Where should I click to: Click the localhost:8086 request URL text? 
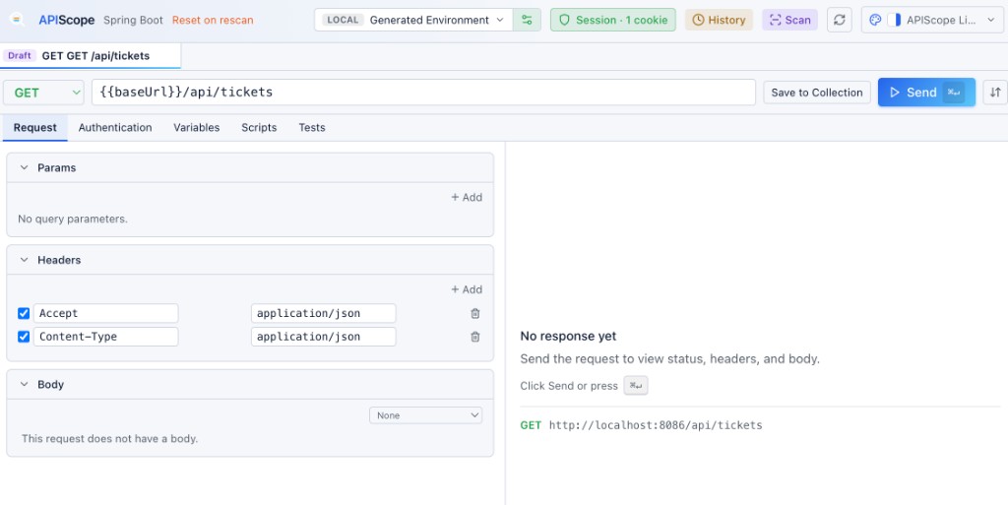click(x=656, y=425)
